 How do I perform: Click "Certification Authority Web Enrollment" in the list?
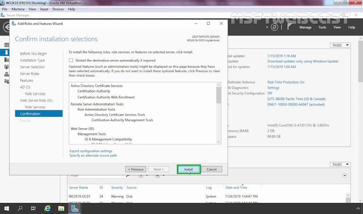106,97
